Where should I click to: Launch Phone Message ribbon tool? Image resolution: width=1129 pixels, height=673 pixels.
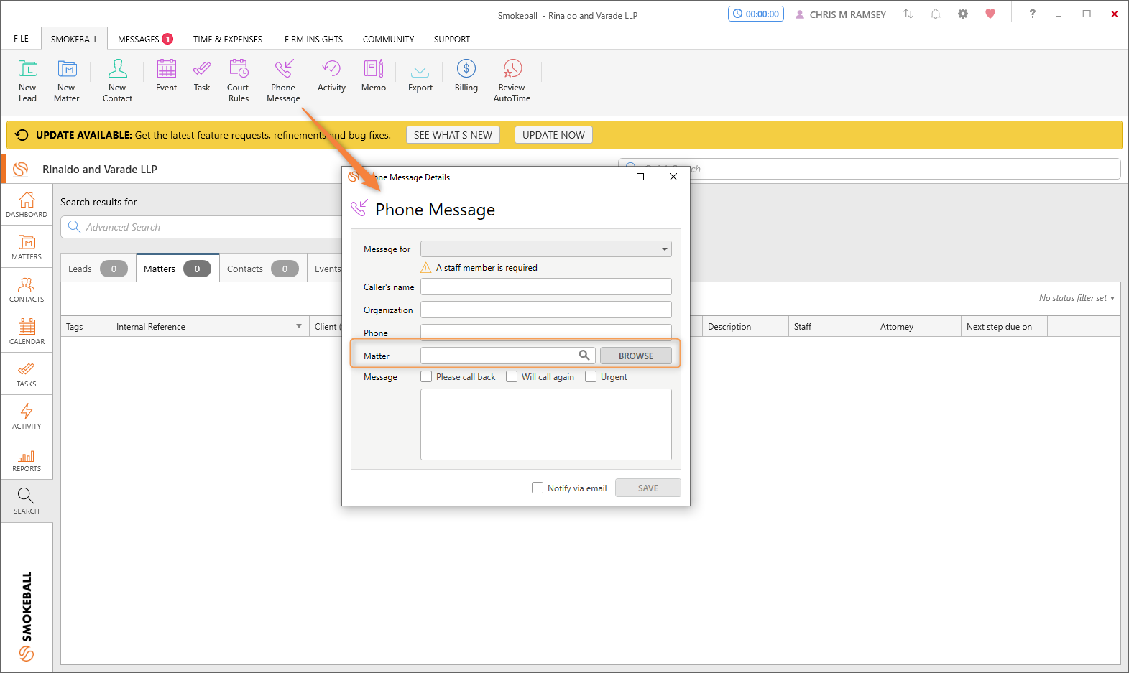pos(283,80)
